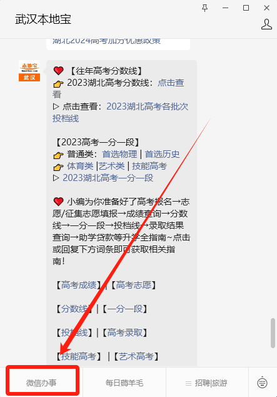This screenshot has width=277, height=397.
Task: Switch to keyboard input mode icon
Action: coord(262,383)
